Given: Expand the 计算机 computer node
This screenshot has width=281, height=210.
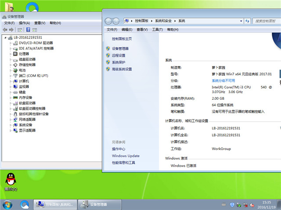Looking at the screenshot, I should [11, 81].
